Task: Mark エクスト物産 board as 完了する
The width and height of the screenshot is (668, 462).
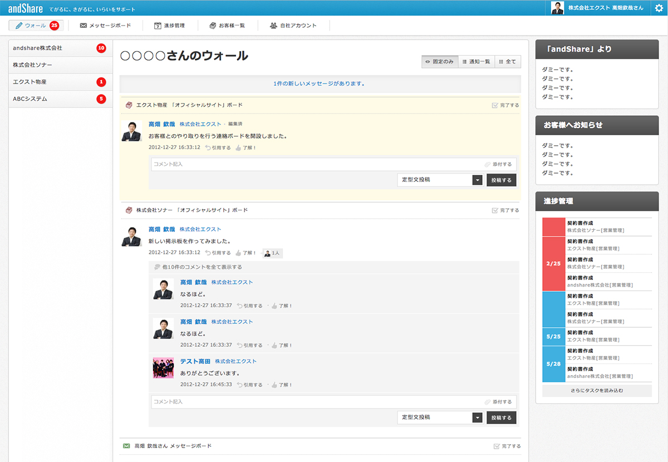Action: 505,105
